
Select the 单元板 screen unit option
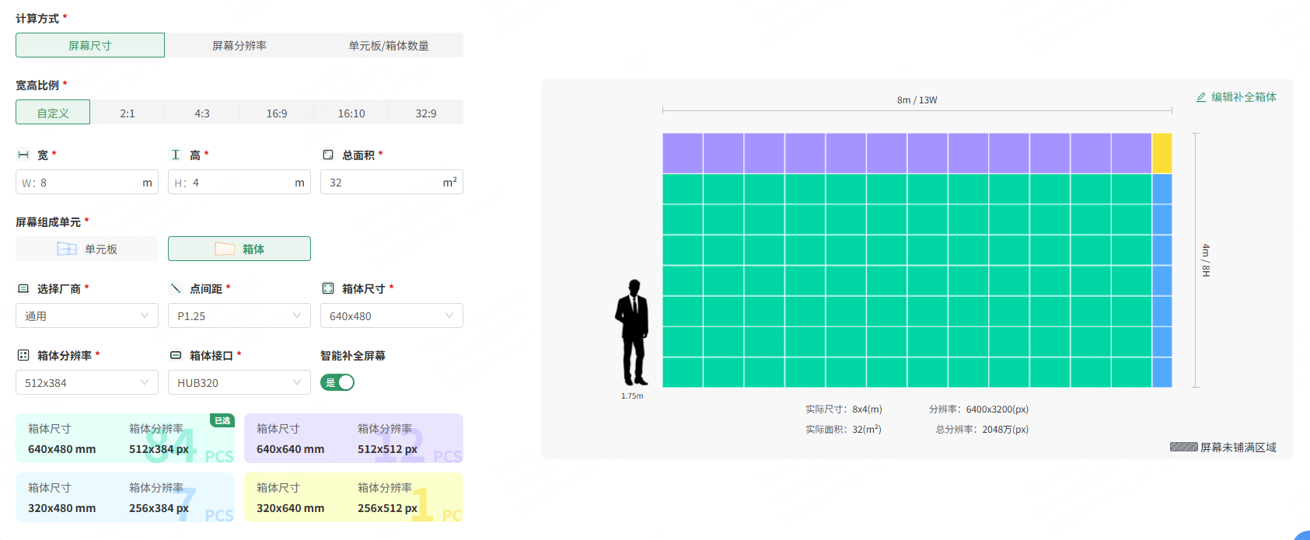tap(87, 249)
